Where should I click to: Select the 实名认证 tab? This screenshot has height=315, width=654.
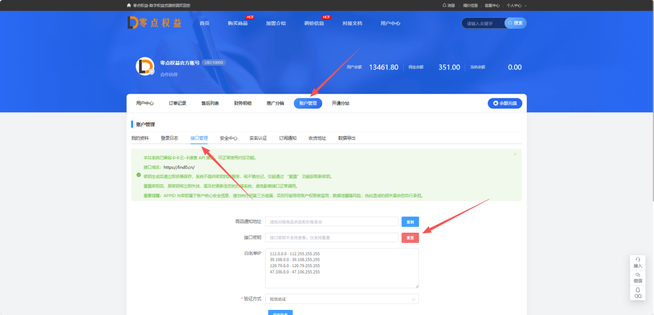point(258,138)
